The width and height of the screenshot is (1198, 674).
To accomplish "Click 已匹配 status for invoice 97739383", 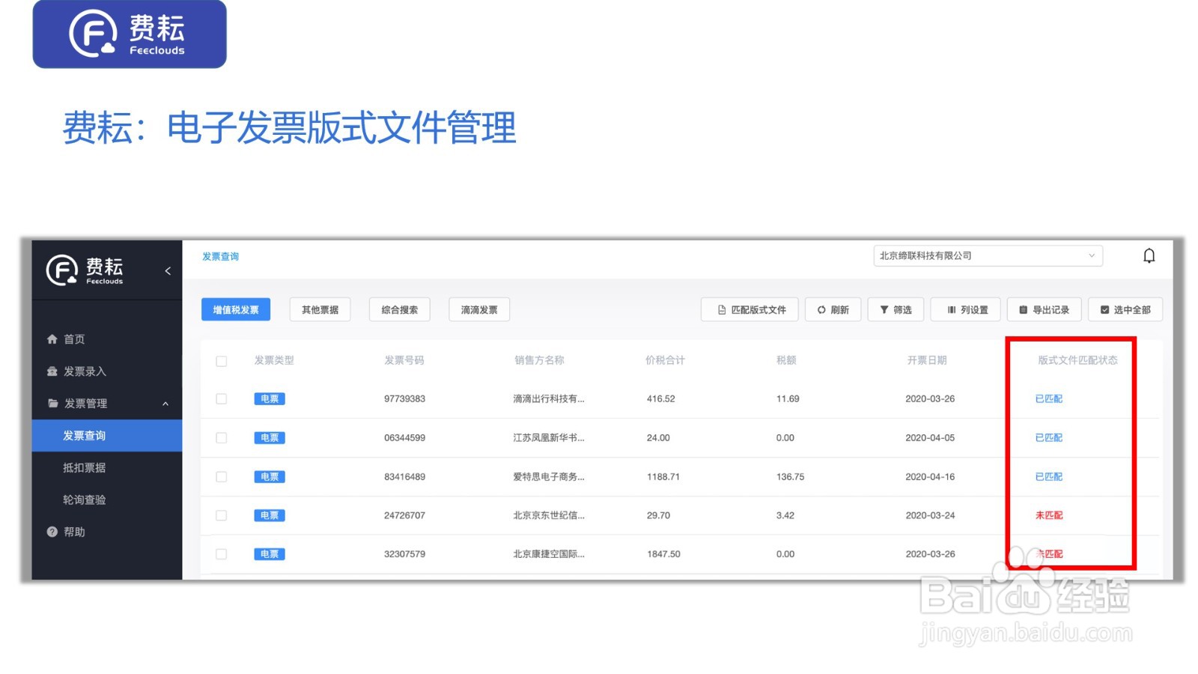I will click(x=1048, y=399).
